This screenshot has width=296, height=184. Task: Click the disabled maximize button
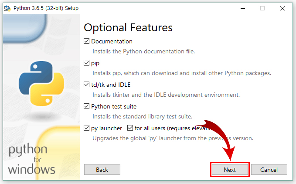262,8
